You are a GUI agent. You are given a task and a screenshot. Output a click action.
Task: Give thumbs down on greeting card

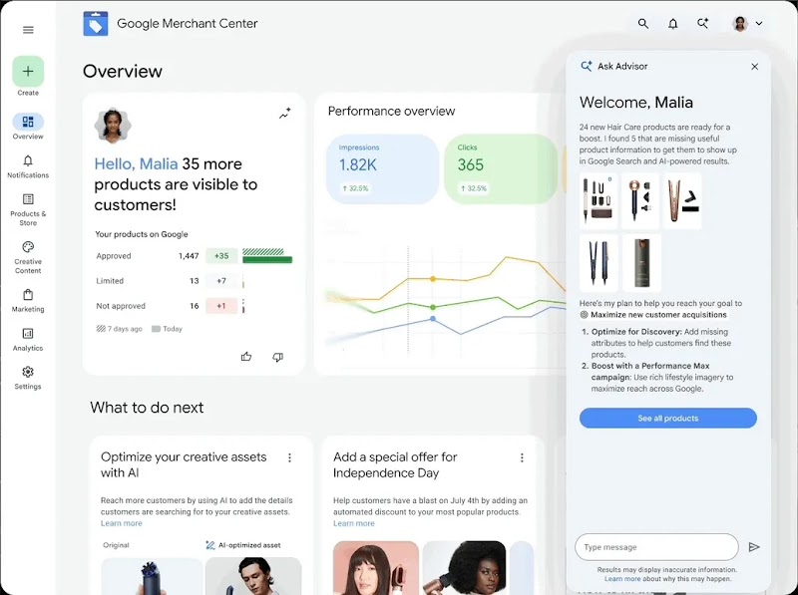[278, 357]
